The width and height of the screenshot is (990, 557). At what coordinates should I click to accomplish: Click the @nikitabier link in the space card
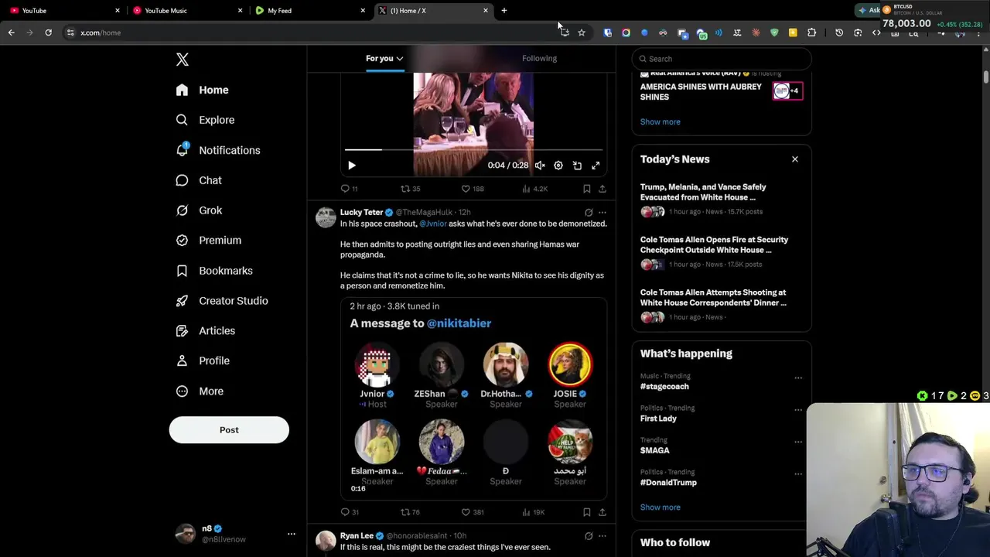(x=459, y=323)
